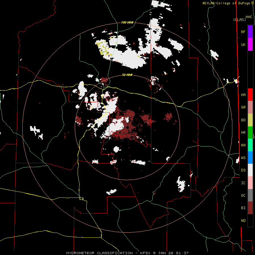Click the HYDROMETEOR CLASSIFICATION title text

(x=99, y=253)
